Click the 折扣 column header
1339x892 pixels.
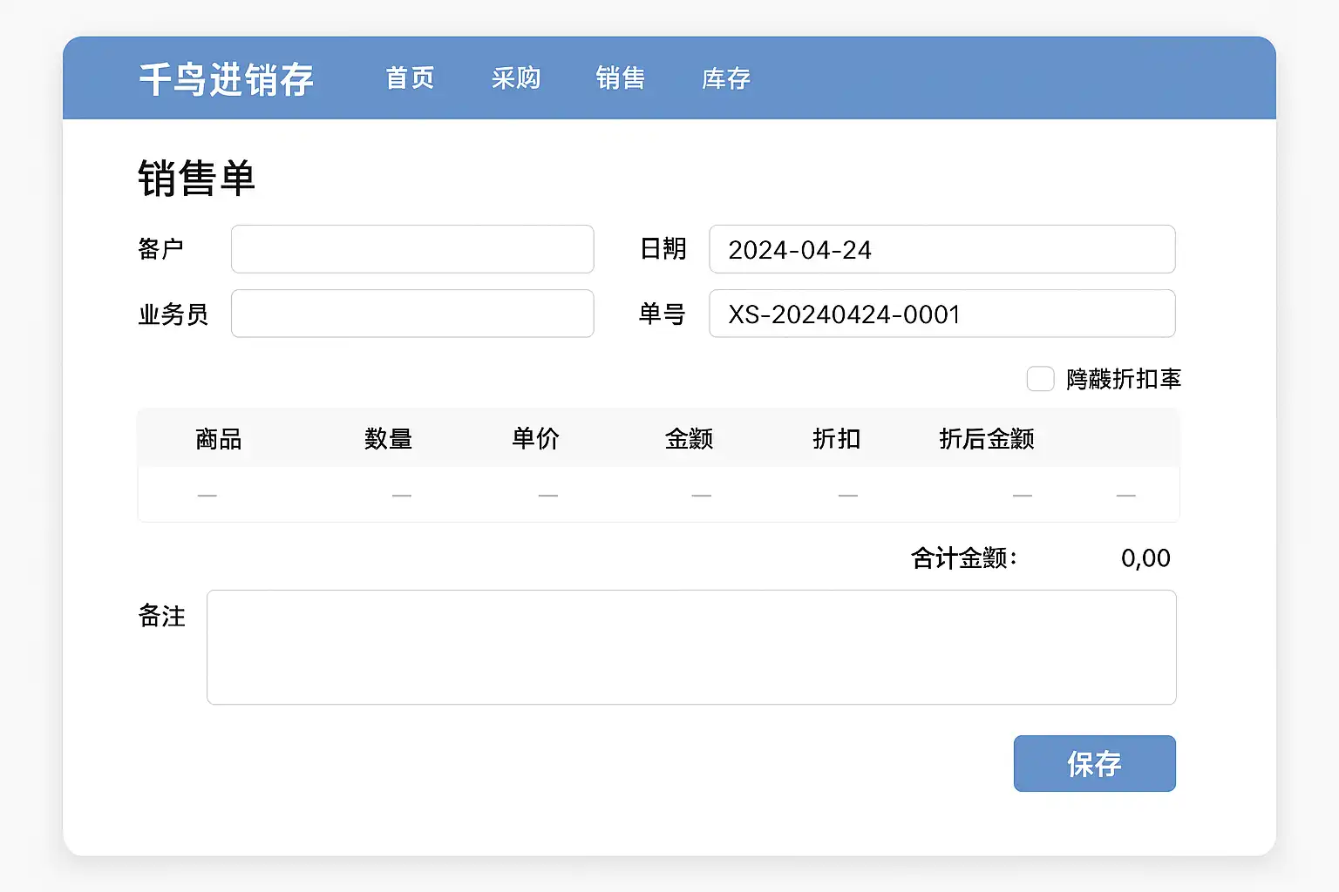(836, 438)
